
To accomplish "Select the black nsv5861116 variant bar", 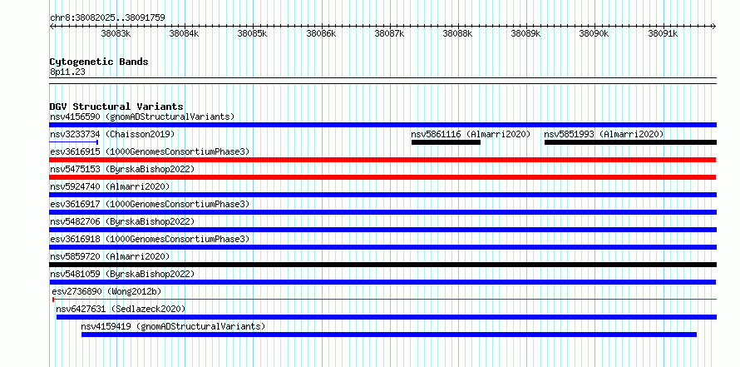I will click(x=446, y=142).
